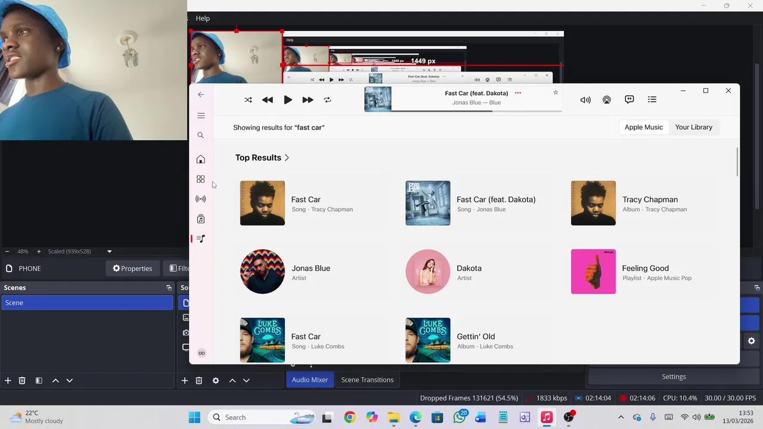Open the playlists icon in sidebar
Image resolution: width=763 pixels, height=429 pixels.
point(201,238)
